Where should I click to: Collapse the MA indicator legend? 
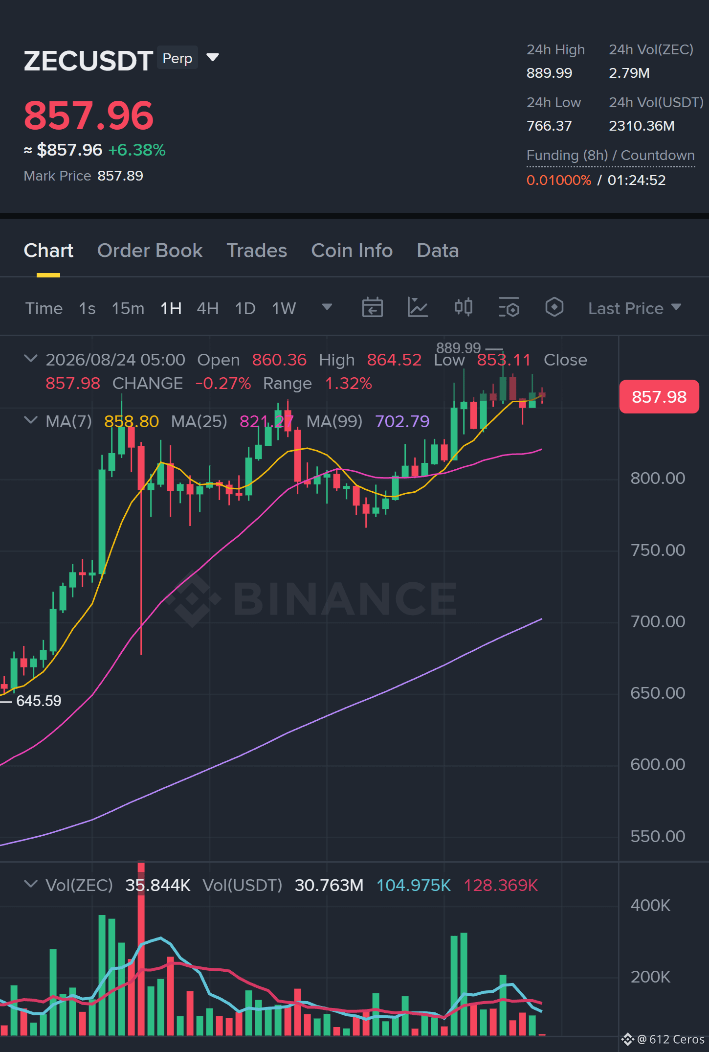pos(31,420)
